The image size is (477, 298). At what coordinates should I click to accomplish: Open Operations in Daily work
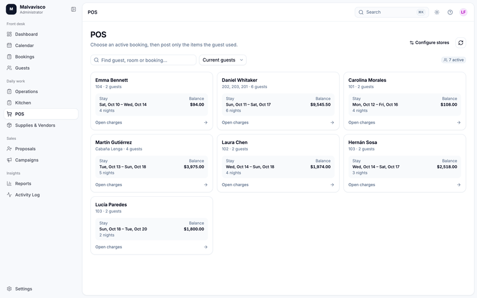[41, 91]
